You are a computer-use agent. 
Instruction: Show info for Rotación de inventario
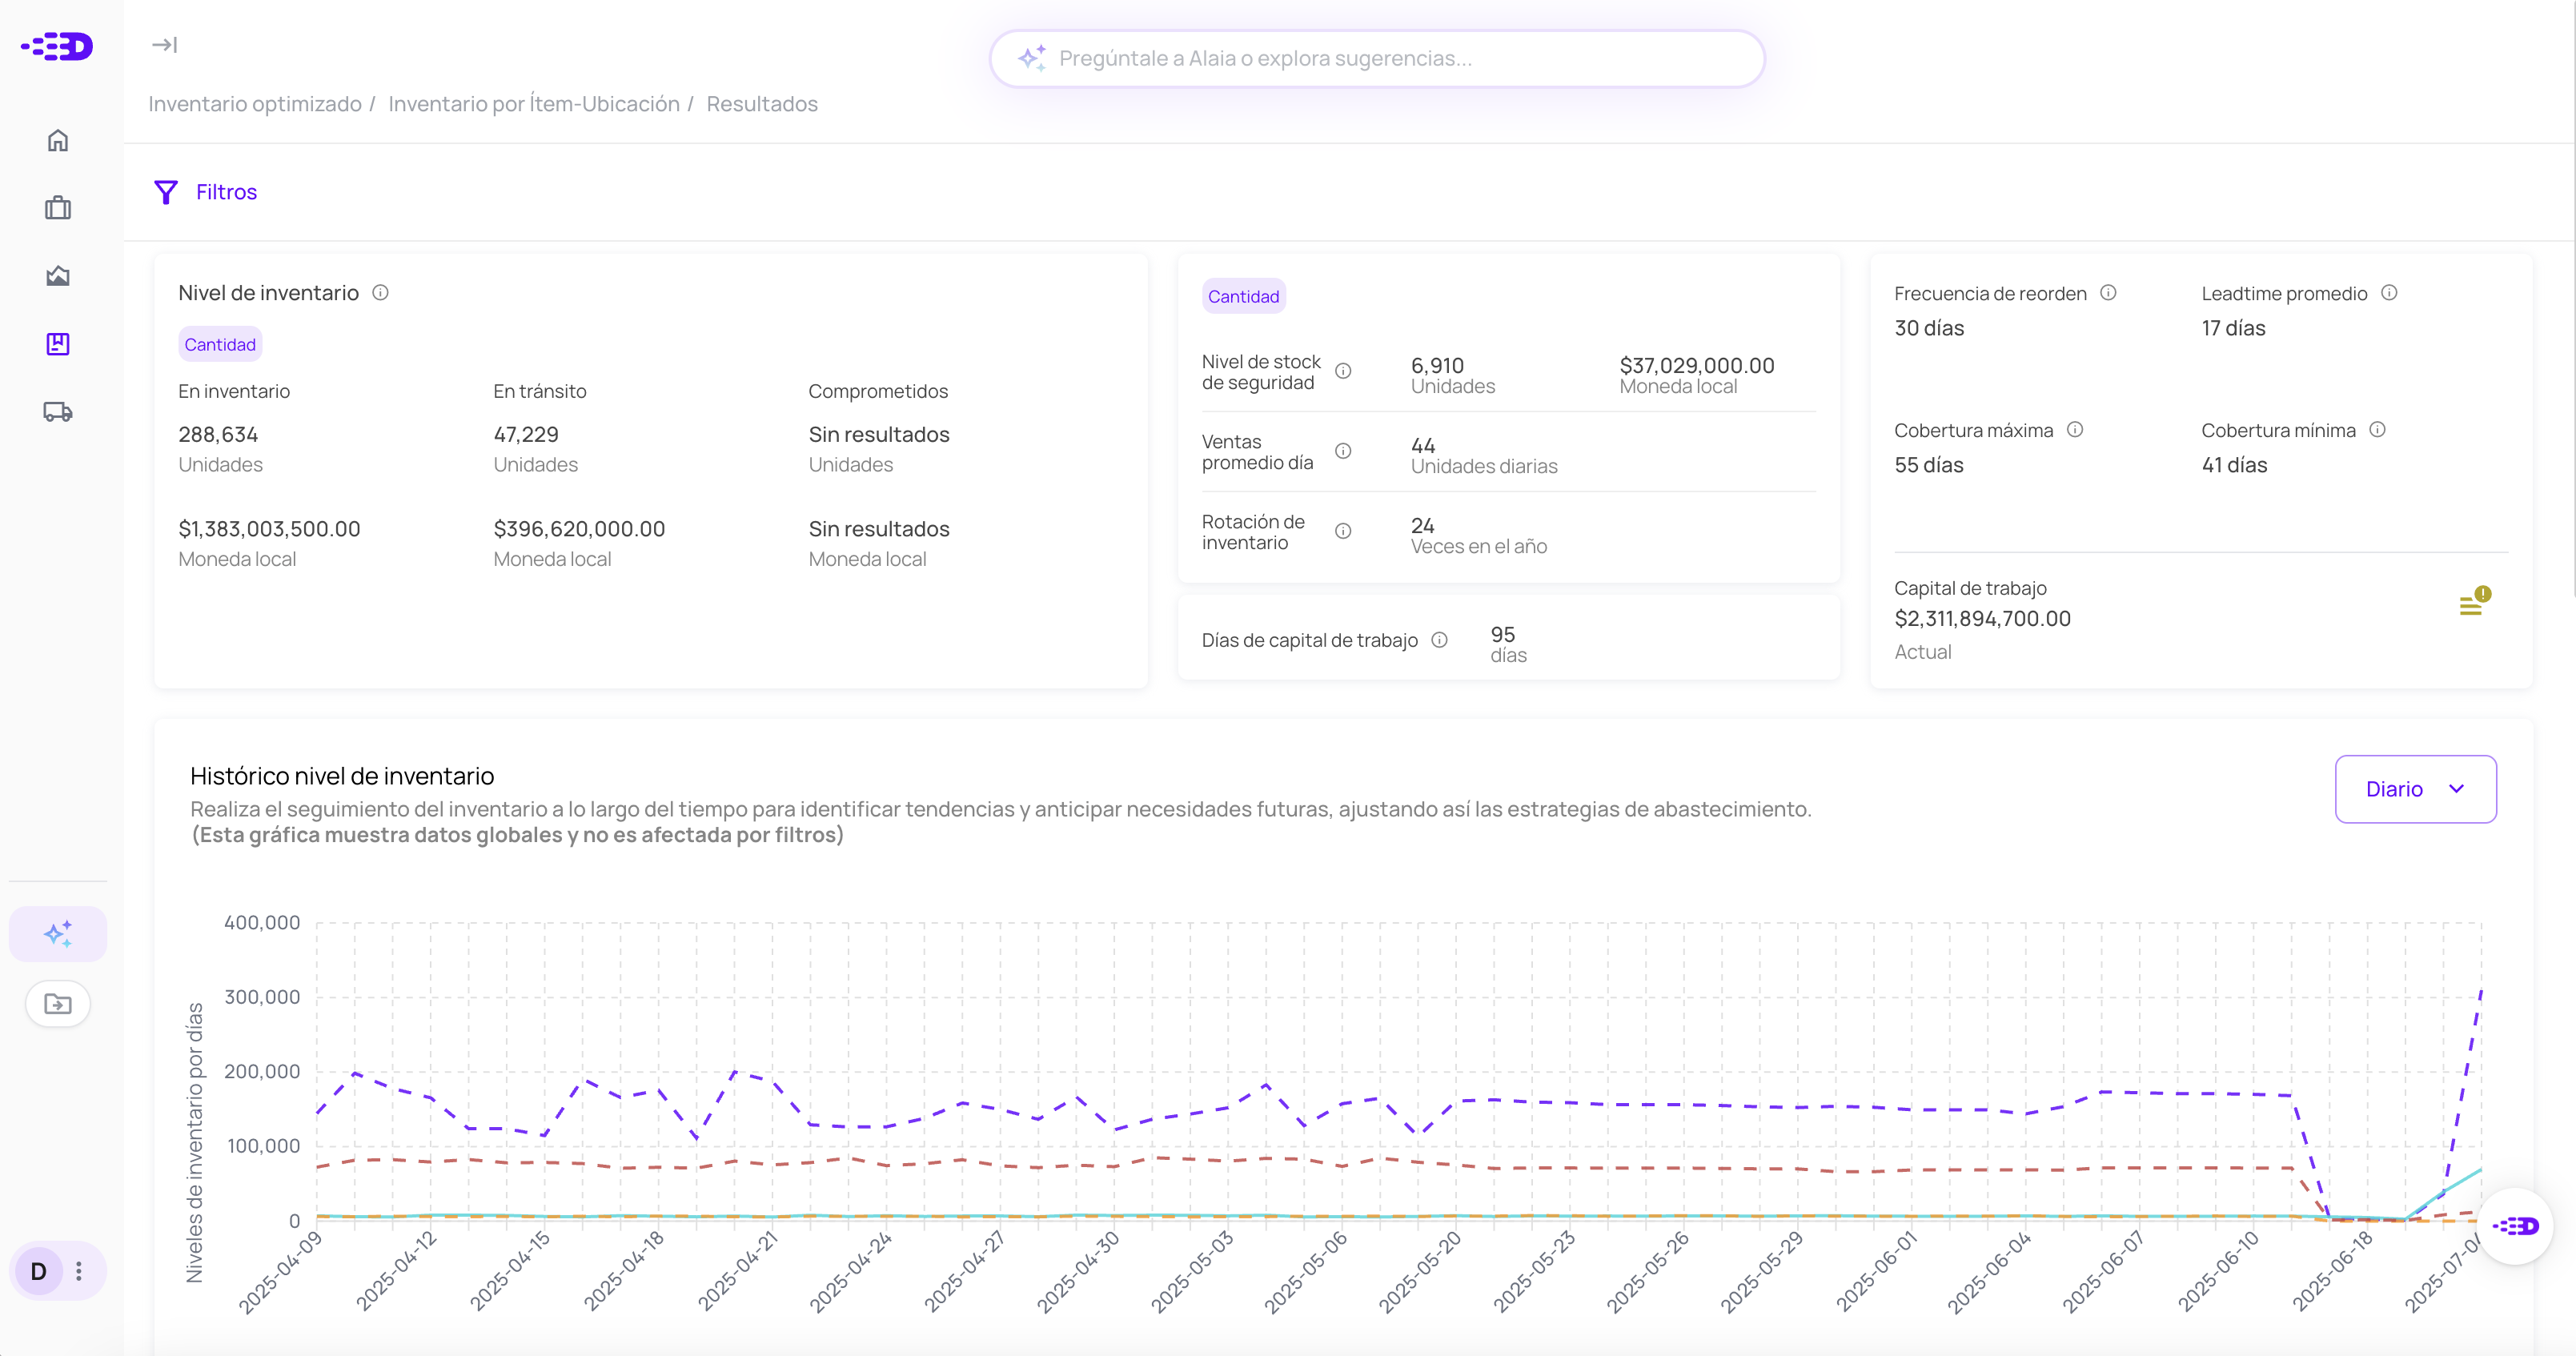tap(1343, 531)
